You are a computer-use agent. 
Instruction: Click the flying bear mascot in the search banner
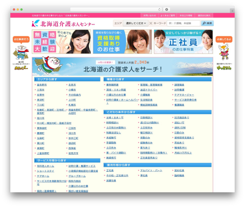coord(48,66)
